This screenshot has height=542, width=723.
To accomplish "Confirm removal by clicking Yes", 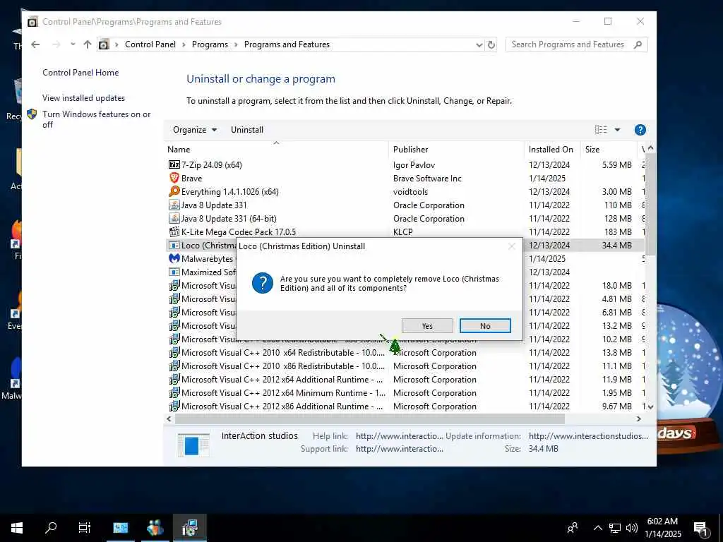I will (x=427, y=326).
